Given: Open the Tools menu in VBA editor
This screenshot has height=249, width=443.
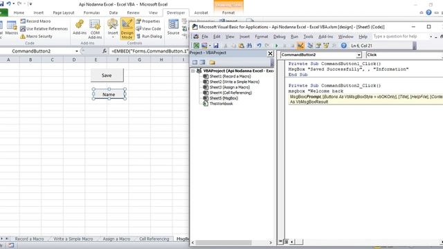Looking at the screenshot, I should pyautogui.click(x=308, y=37).
